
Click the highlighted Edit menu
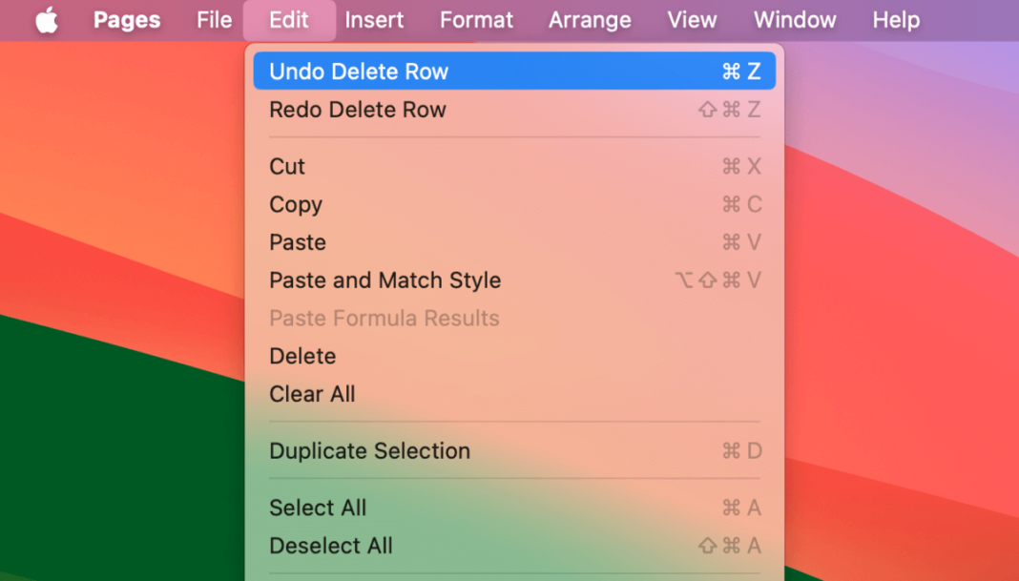tap(289, 19)
